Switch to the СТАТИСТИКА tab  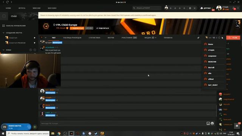[95, 38]
